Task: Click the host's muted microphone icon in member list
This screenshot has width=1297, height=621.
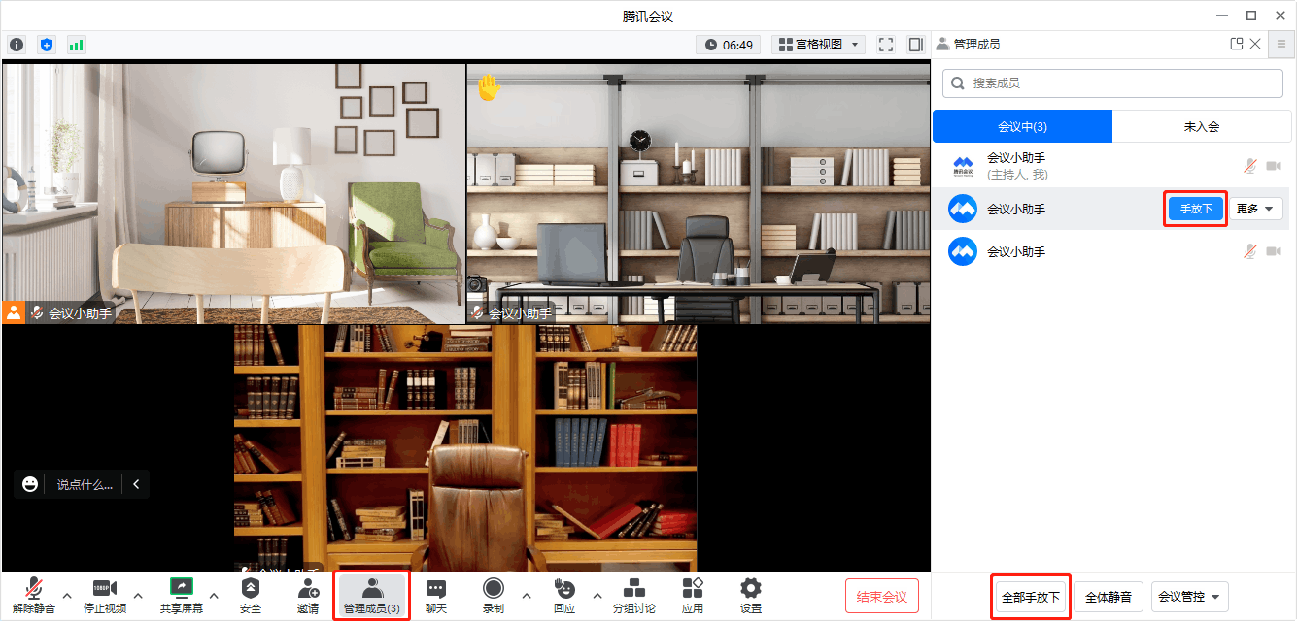Action: click(1250, 167)
